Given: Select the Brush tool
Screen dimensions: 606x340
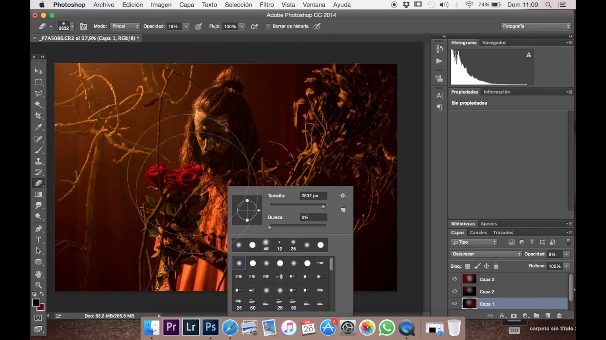Looking at the screenshot, I should [x=39, y=150].
